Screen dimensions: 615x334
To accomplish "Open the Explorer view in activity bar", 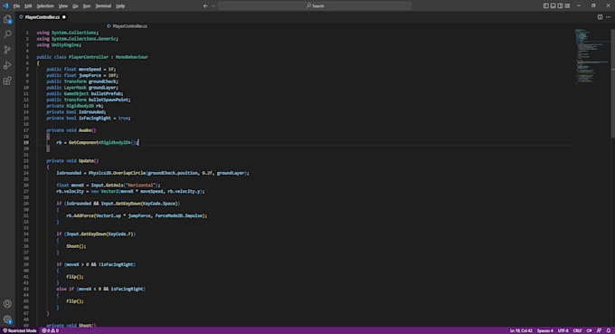I will (x=7, y=19).
